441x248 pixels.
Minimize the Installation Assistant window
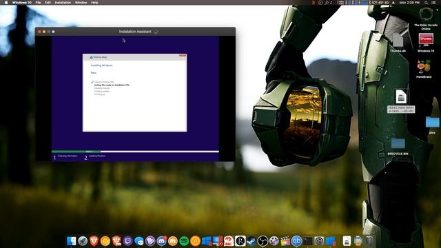click(x=44, y=32)
